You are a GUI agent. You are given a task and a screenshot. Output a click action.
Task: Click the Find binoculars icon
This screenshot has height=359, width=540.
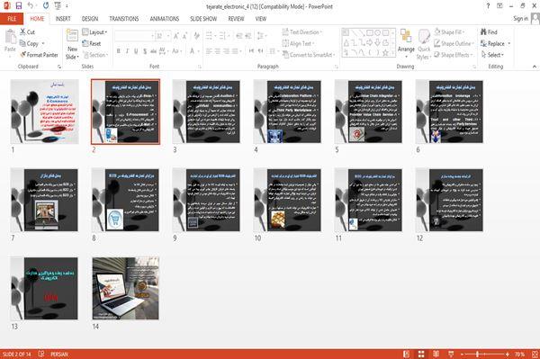coord(483,32)
